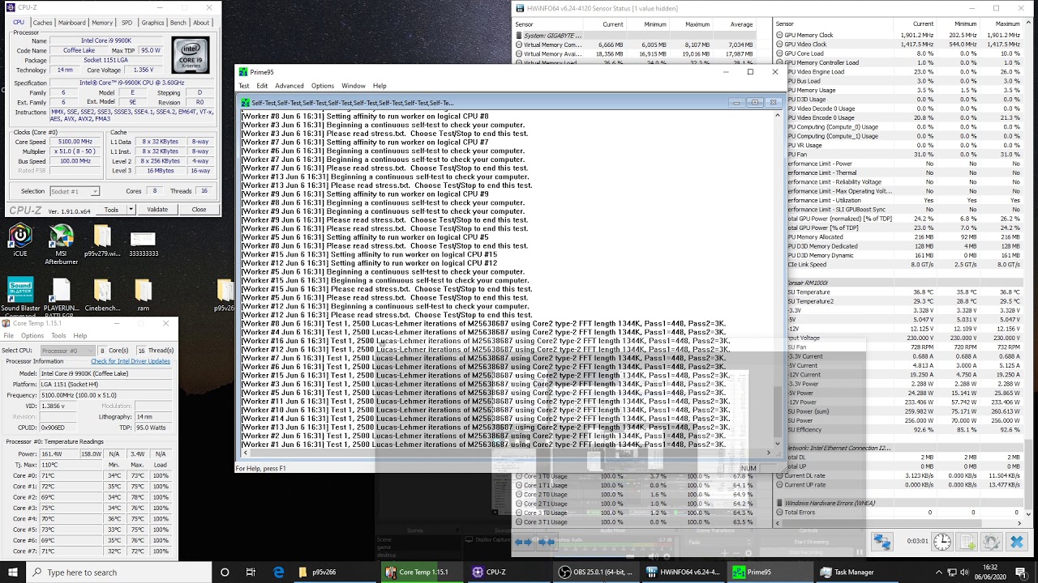
Task: Click taskbar clock showing 16:32
Action: (989, 572)
